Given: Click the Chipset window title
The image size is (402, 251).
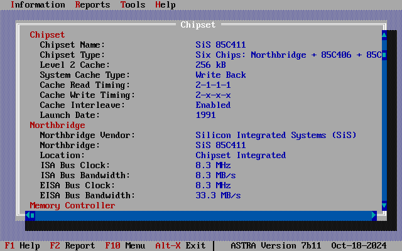Looking at the screenshot, I should click(198, 24).
